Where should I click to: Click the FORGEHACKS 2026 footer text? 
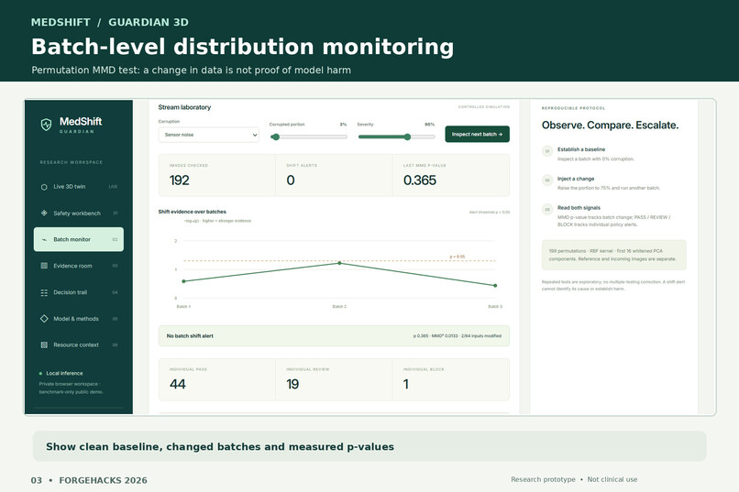(104, 480)
